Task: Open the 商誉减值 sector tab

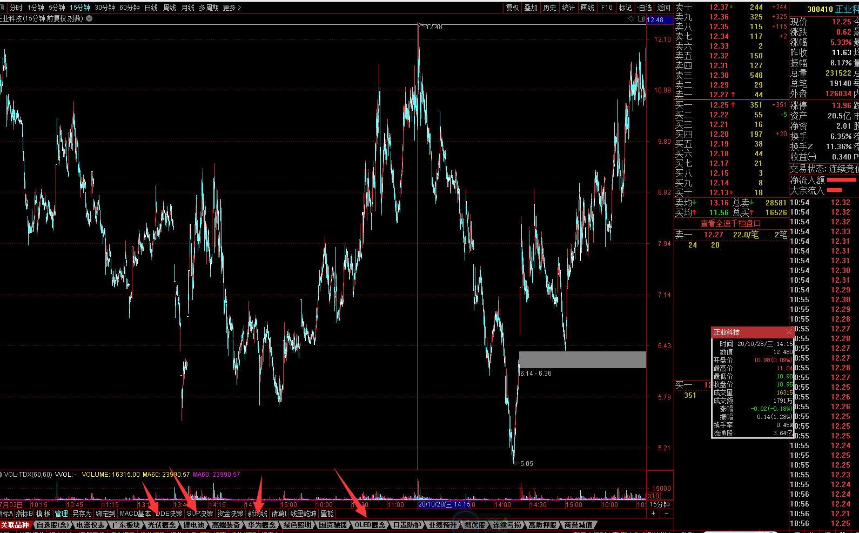Action: [578, 525]
